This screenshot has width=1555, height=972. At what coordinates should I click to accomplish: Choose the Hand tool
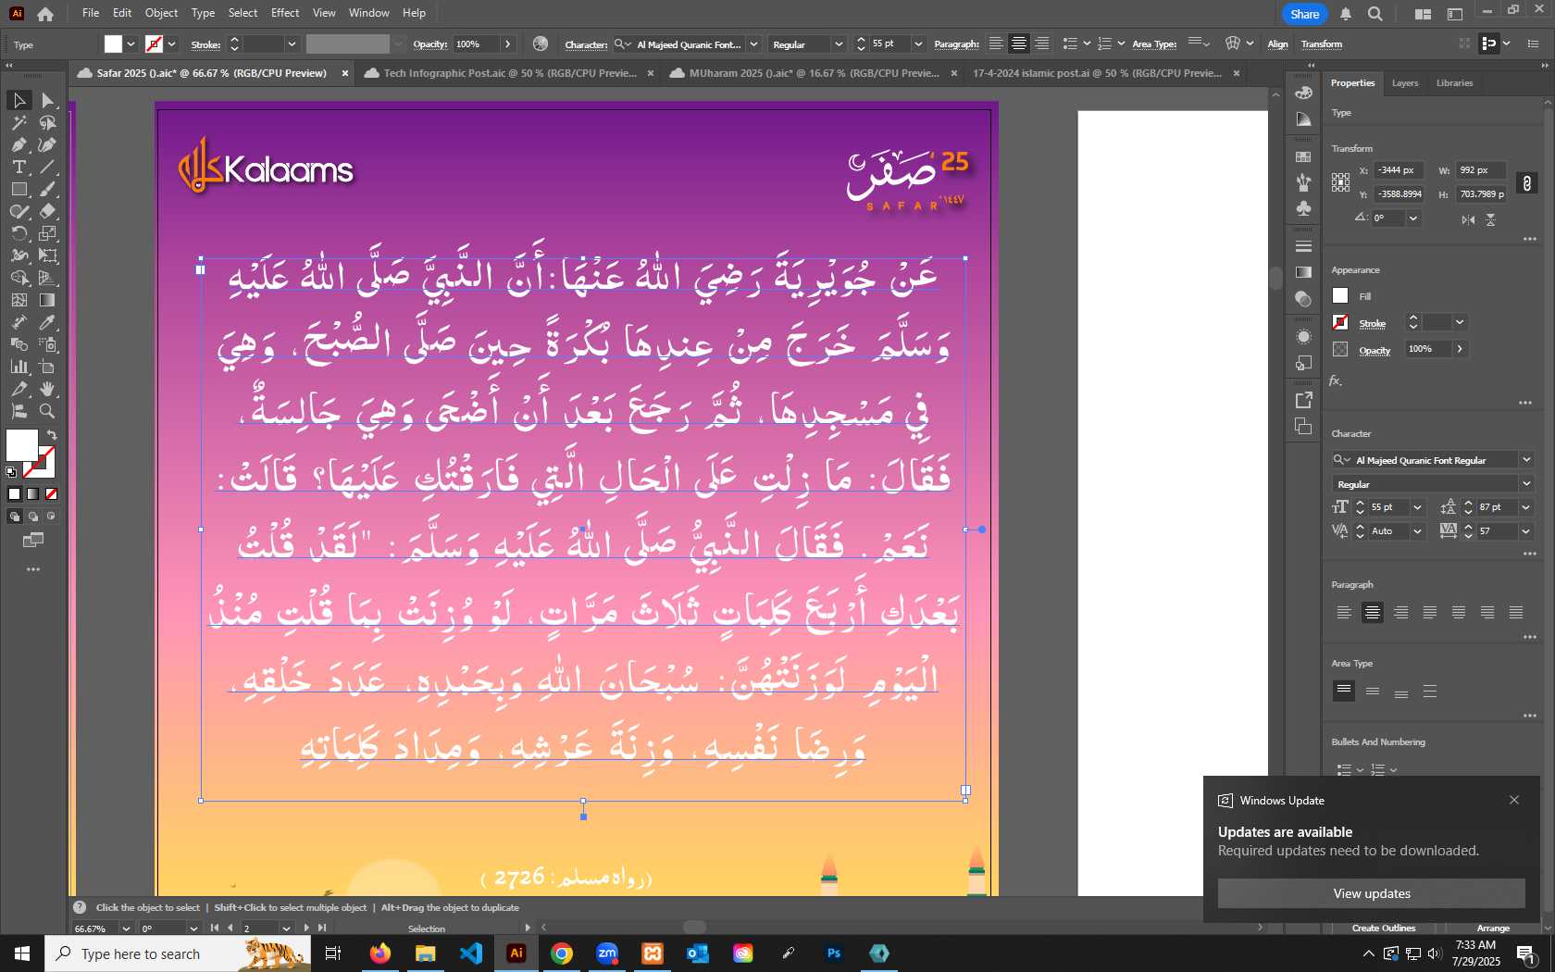click(x=48, y=389)
